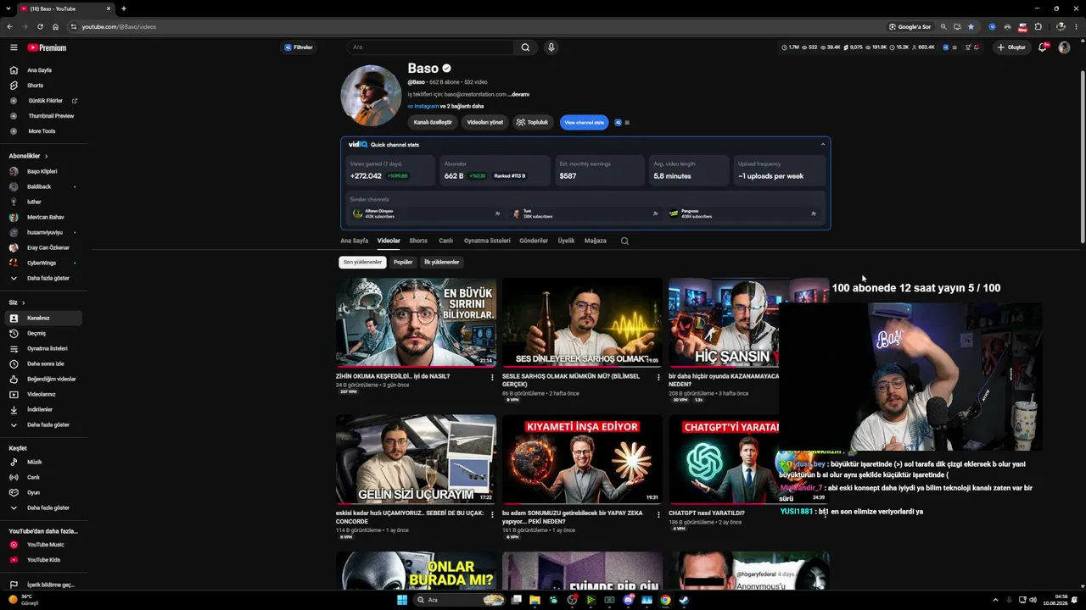Open Geçmiş history in the sidebar
Viewport: 1086px width, 610px height.
tap(43, 333)
